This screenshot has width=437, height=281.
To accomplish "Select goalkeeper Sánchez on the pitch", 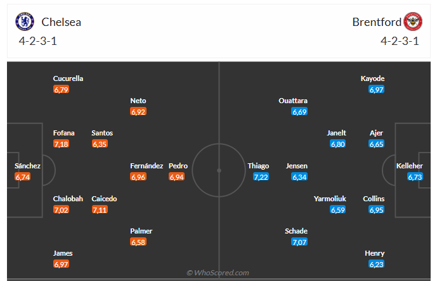I will tap(27, 166).
